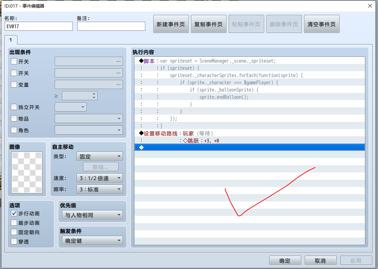Click the 复制事件页 button
Viewport: 378px width, 269px height.
(x=208, y=24)
